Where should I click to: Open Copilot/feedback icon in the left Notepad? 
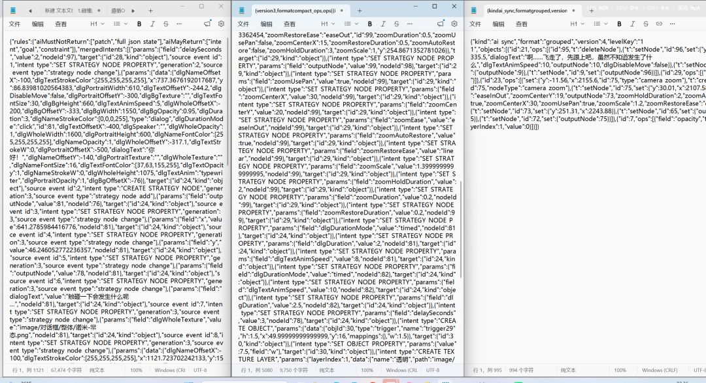click(207, 24)
